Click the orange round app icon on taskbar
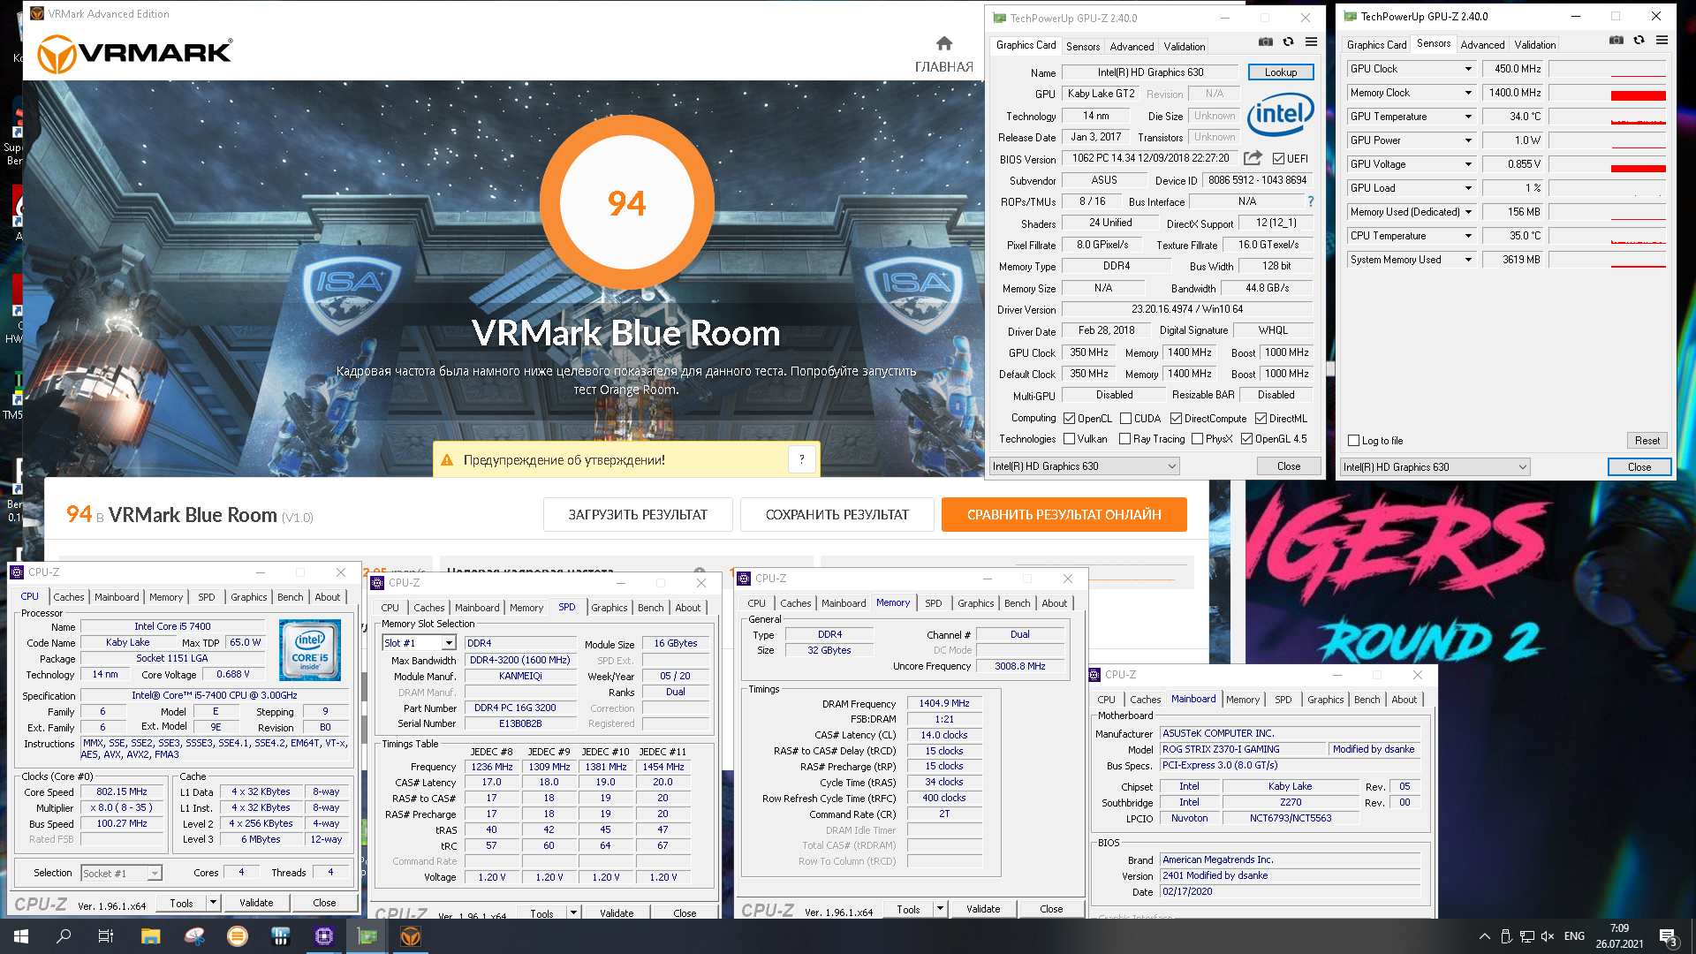The image size is (1696, 954). click(238, 936)
